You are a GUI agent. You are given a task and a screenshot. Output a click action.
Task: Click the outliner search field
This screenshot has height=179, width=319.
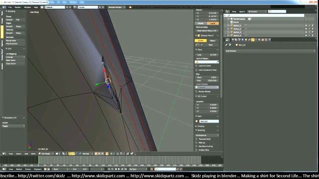[277, 11]
